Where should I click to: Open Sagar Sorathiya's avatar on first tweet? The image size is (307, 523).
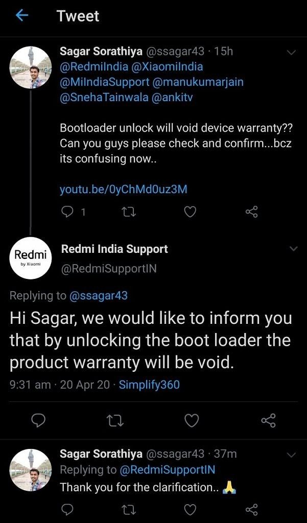31,67
